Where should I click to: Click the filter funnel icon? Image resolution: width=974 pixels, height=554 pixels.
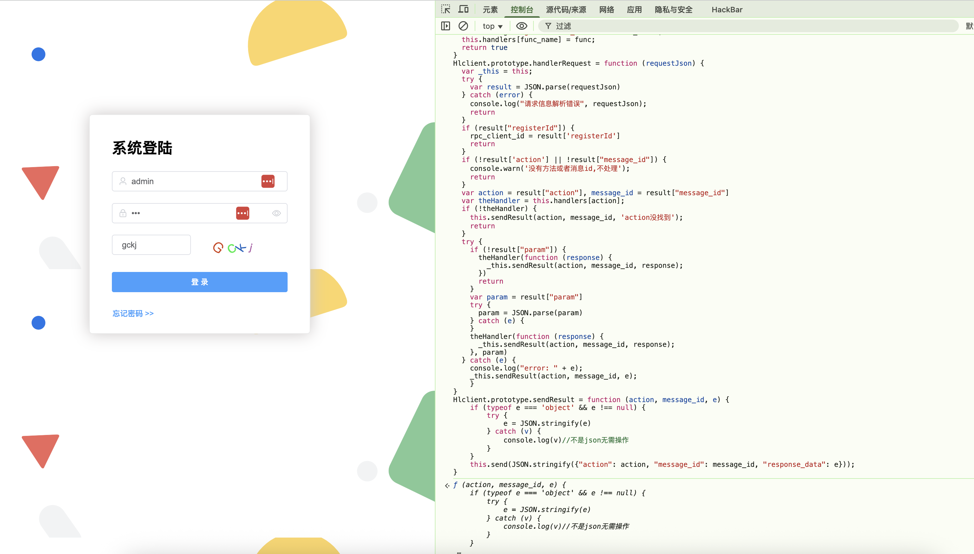(x=548, y=26)
